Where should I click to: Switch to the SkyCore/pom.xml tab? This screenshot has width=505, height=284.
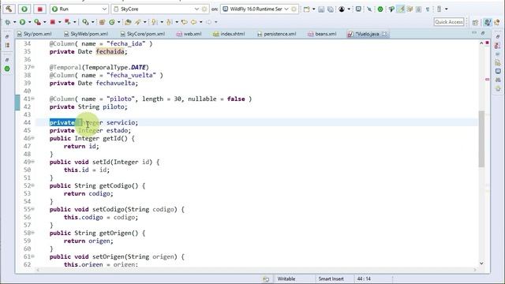coord(143,34)
